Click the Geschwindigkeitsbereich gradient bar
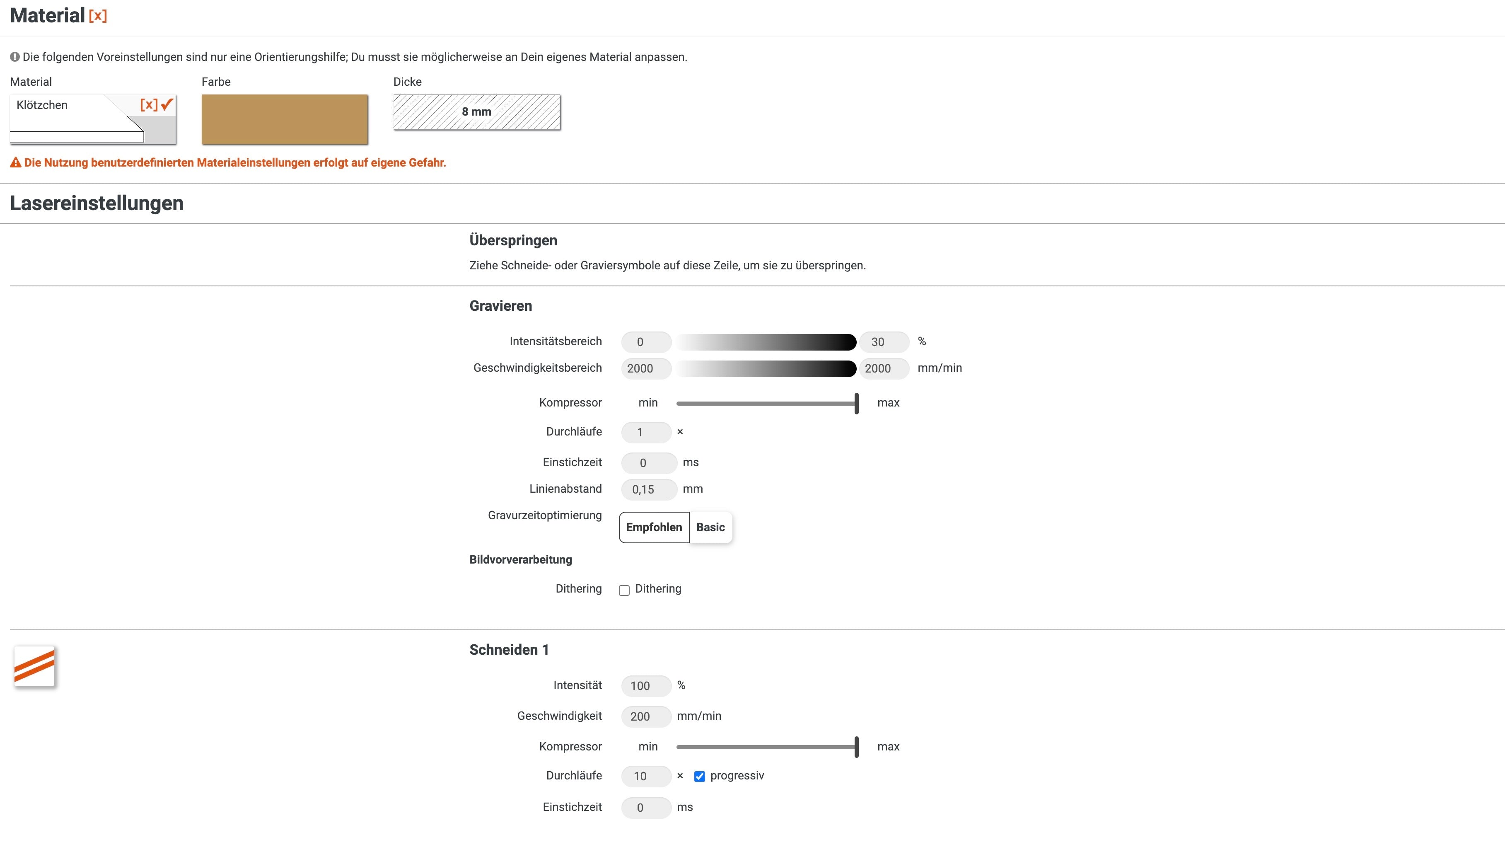This screenshot has height=847, width=1505. coord(766,368)
